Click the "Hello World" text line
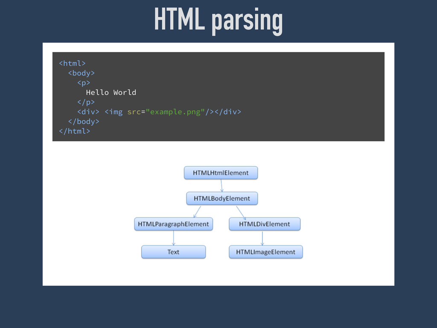The width and height of the screenshot is (437, 328). click(111, 92)
